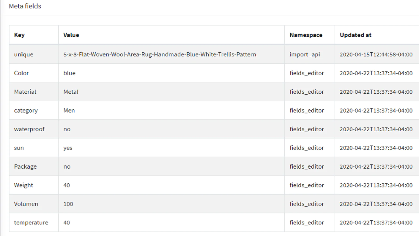Click the Weight key cell
This screenshot has width=419, height=236.
[x=24, y=185]
